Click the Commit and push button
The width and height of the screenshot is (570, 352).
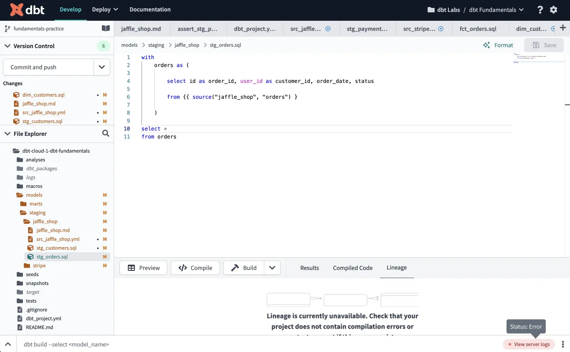(x=48, y=67)
